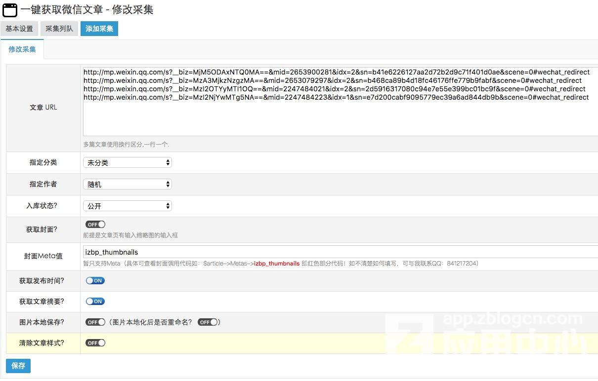
Task: Click the first weixin URL line in the text area
Action: tap(336, 72)
